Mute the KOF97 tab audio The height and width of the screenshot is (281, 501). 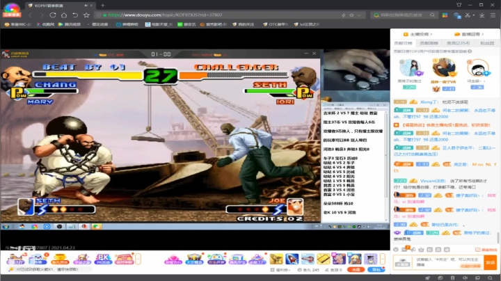86,6
